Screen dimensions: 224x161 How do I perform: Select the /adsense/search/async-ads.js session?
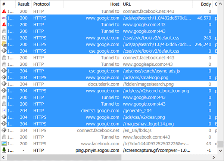(109, 71)
